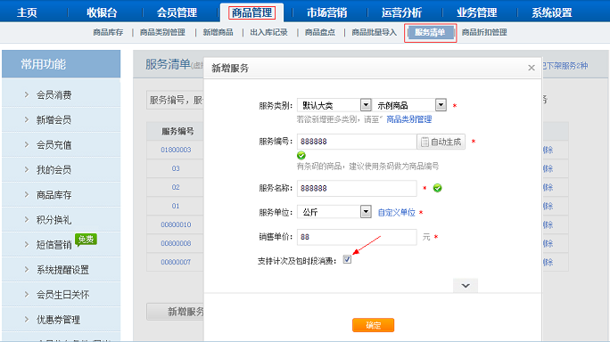Expand more fields with the down chevron

pyautogui.click(x=466, y=286)
